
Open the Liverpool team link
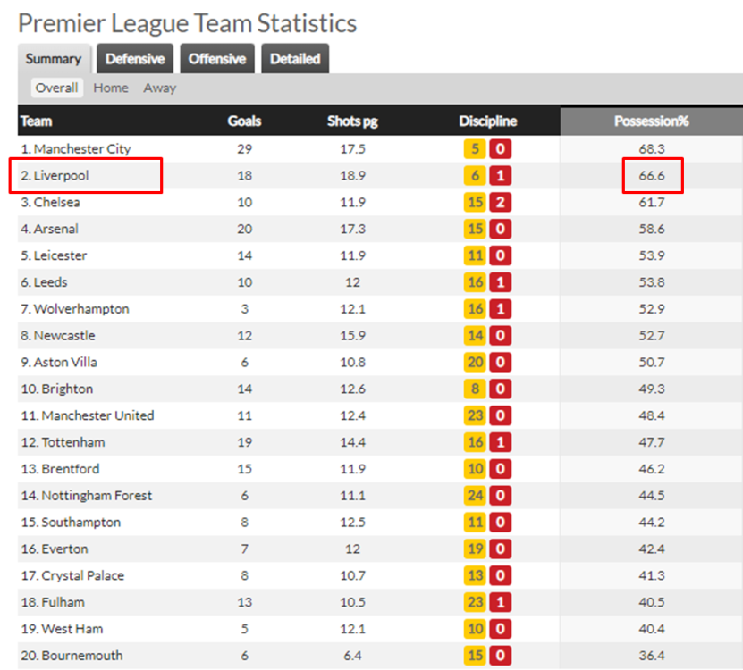61,176
